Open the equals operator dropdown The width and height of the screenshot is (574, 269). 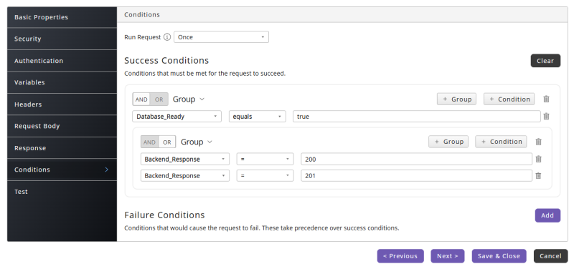point(257,117)
